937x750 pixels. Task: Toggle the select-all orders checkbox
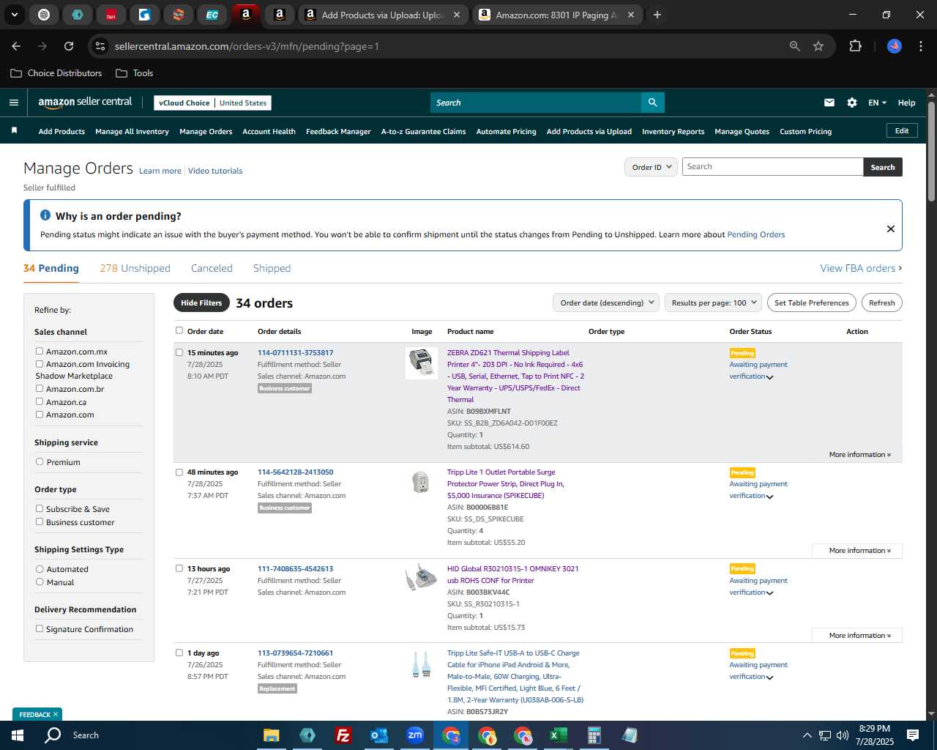coord(179,330)
